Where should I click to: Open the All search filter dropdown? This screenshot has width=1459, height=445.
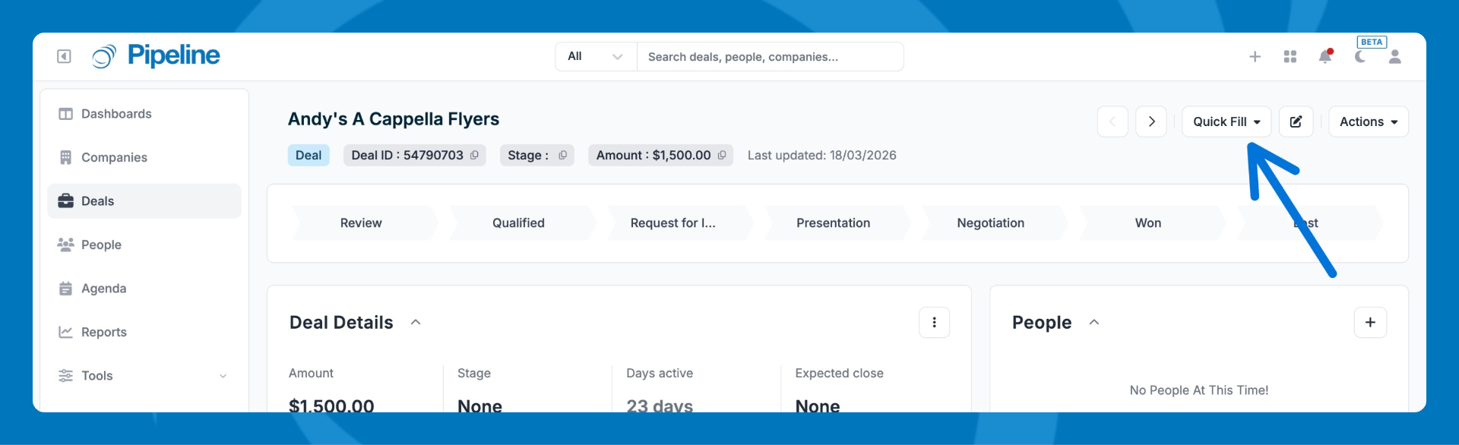point(596,57)
